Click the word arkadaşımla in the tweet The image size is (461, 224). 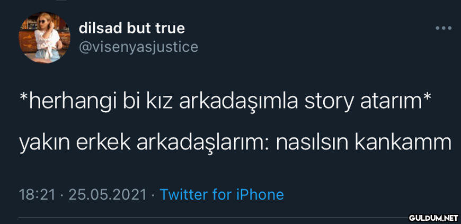pos(238,103)
